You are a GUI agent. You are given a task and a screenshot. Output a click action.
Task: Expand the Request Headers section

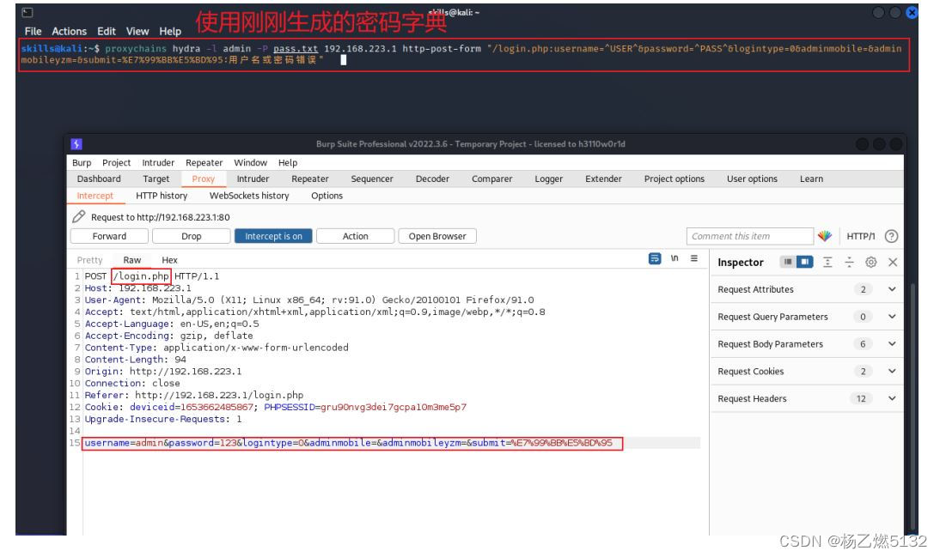click(892, 399)
